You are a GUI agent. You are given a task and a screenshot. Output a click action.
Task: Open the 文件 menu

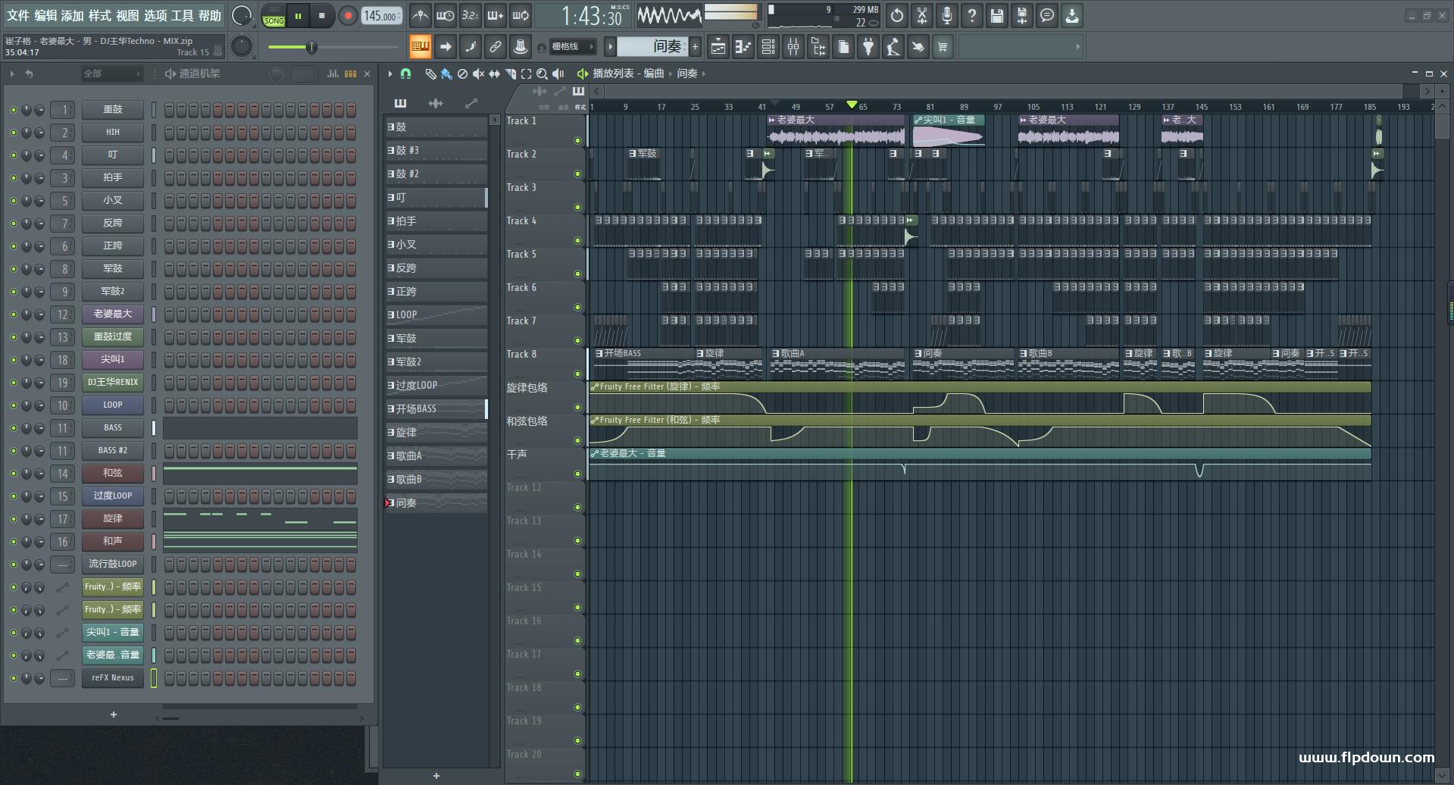tap(17, 15)
